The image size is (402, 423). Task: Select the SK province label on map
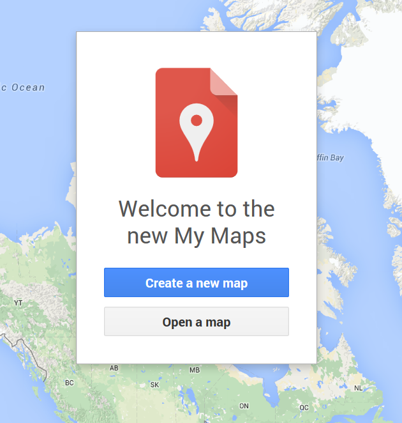[154, 385]
